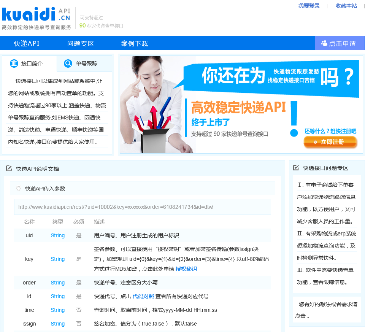Click the 还等什么?赶快注册吧 text

330,131
